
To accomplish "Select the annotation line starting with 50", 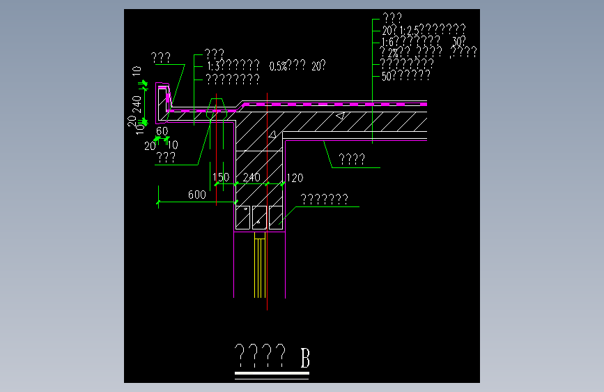I will click(406, 75).
